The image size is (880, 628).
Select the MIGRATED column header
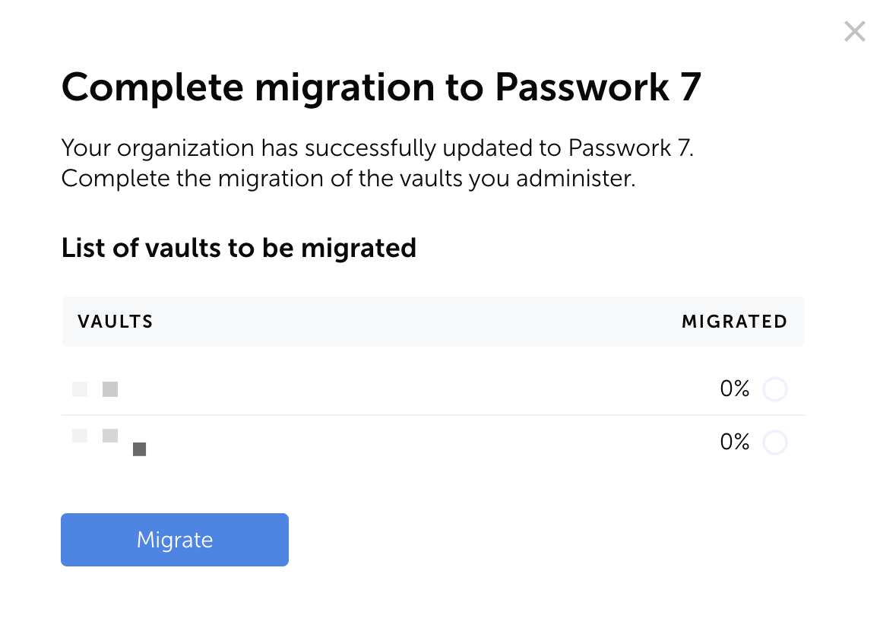(x=735, y=322)
